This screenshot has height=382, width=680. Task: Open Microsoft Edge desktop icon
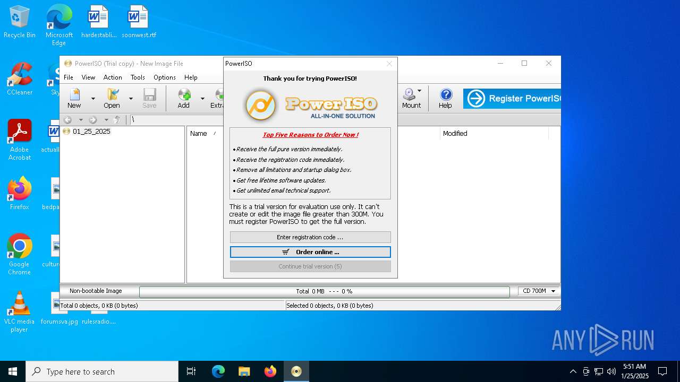59,25
